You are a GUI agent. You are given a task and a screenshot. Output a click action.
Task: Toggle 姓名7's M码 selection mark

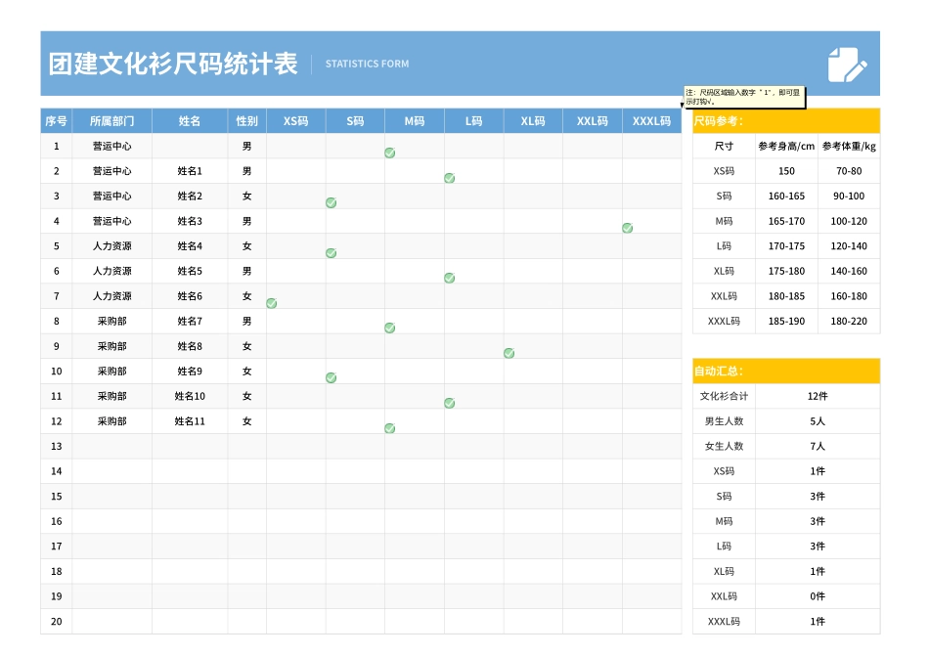389,328
